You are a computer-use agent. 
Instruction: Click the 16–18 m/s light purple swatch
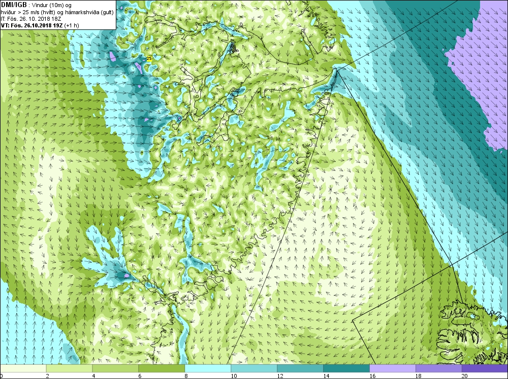(x=393, y=368)
